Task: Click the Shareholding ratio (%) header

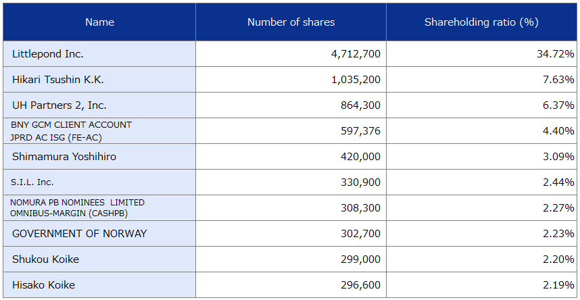Action: [481, 22]
